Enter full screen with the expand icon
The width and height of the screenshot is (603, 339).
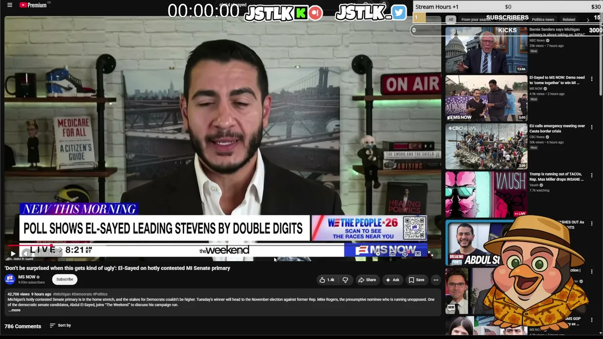tap(430, 254)
